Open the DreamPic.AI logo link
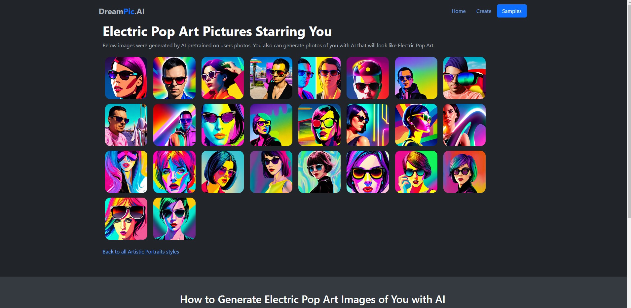The height and width of the screenshot is (308, 631). pos(122,11)
